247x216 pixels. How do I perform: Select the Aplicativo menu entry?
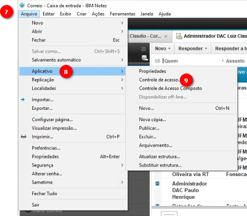[73, 71]
